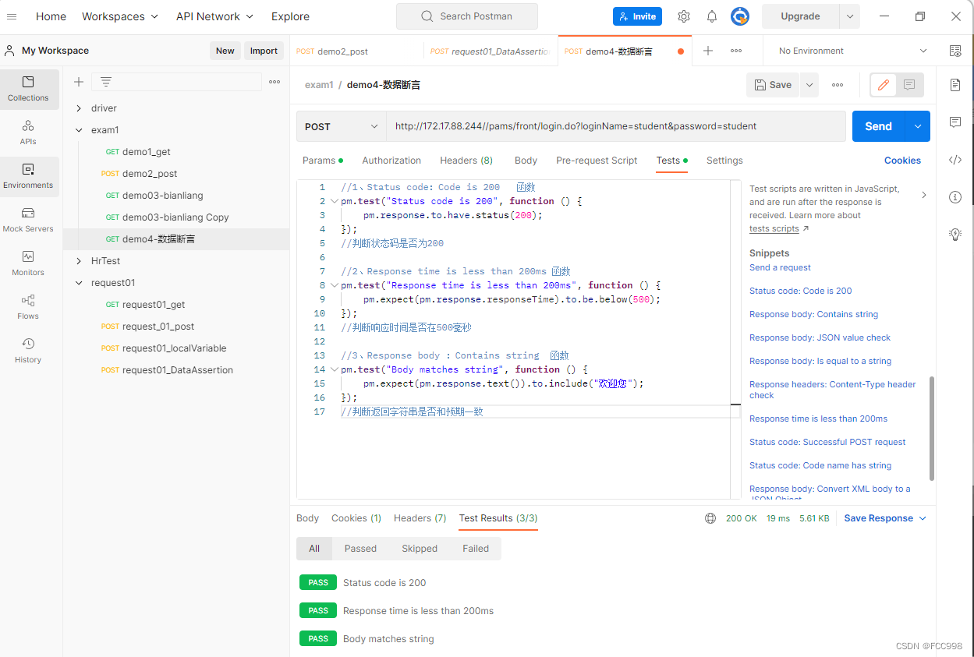This screenshot has width=974, height=657.
Task: Expand the driver collection
Action: click(x=79, y=108)
